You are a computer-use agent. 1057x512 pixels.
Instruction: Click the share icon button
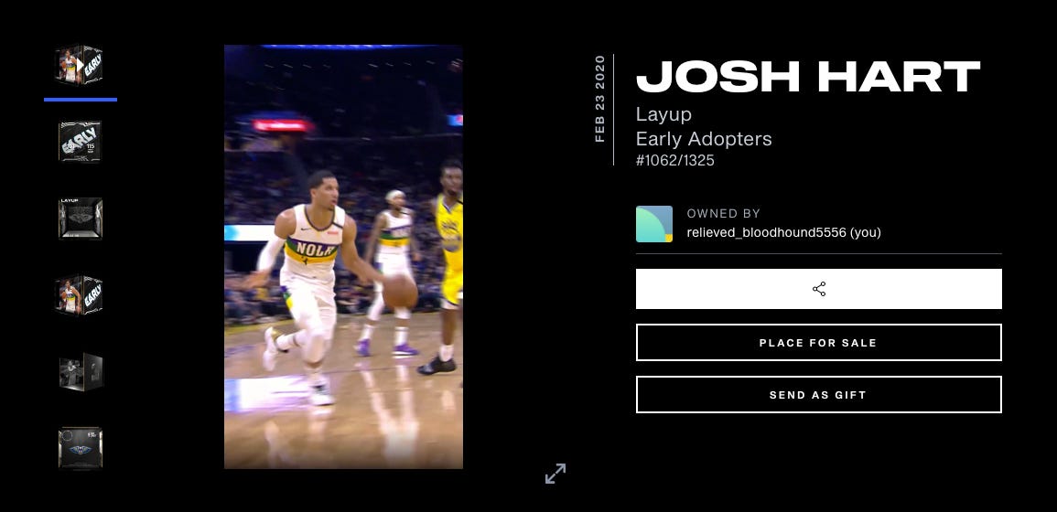click(818, 289)
